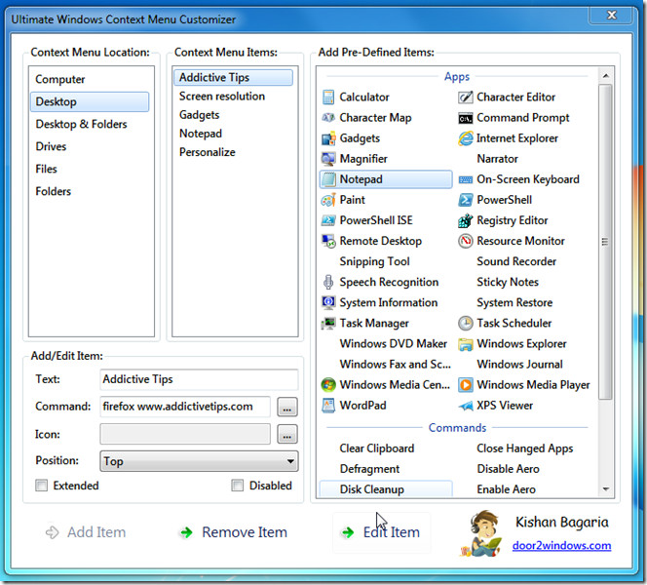
Task: Click Narrator in Apps list
Action: (x=497, y=159)
